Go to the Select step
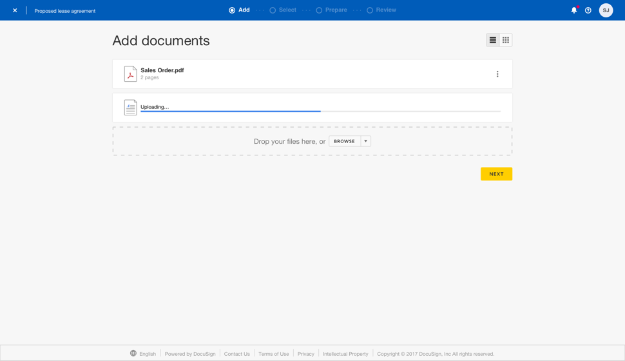Image resolution: width=625 pixels, height=361 pixels. click(x=283, y=10)
